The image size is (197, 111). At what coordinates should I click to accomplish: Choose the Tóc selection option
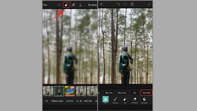coord(135,93)
